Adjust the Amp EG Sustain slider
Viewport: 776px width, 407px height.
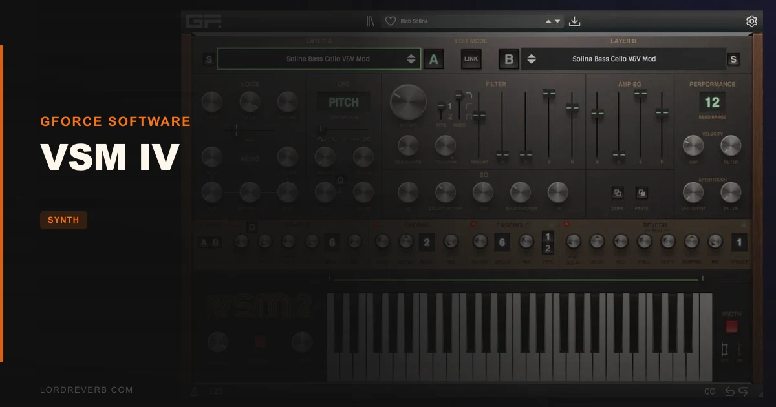[x=640, y=94]
